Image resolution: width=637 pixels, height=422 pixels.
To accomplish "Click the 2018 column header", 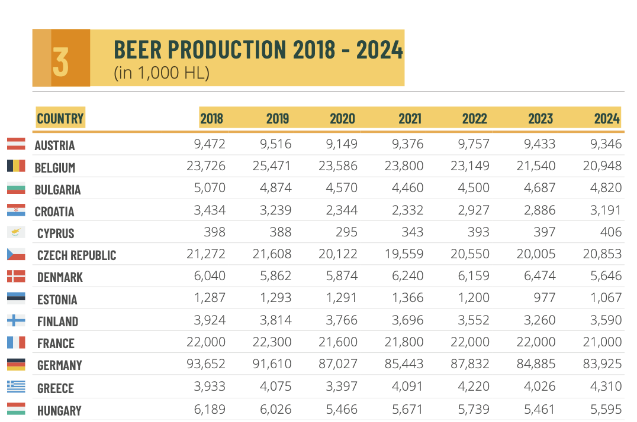I will [x=211, y=119].
